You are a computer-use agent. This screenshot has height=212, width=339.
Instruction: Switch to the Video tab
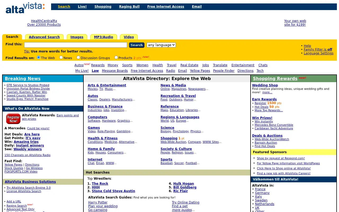129,37
